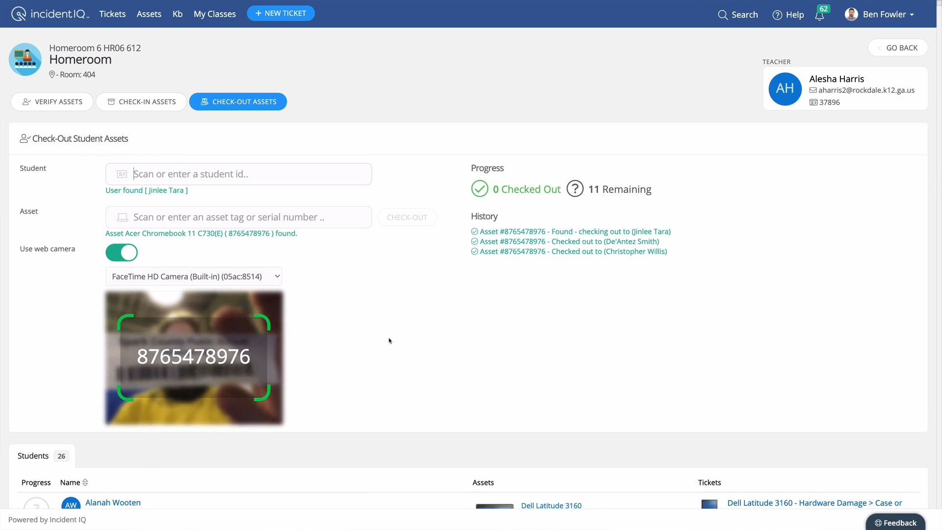Expand the Ben Fowler account menu

click(x=911, y=14)
